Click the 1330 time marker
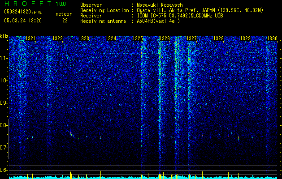 (272, 38)
